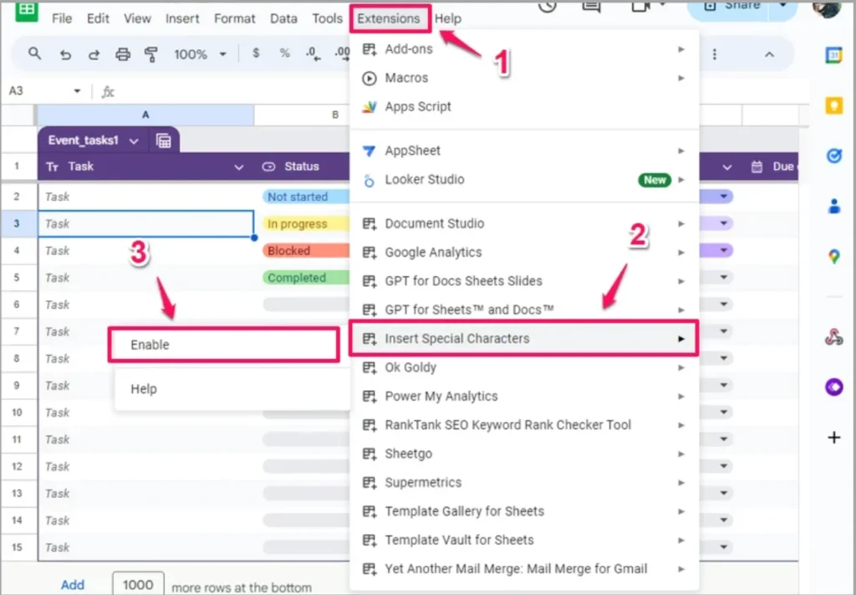The height and width of the screenshot is (595, 856).
Task: Open the zoom 100% dropdown
Action: pos(199,54)
